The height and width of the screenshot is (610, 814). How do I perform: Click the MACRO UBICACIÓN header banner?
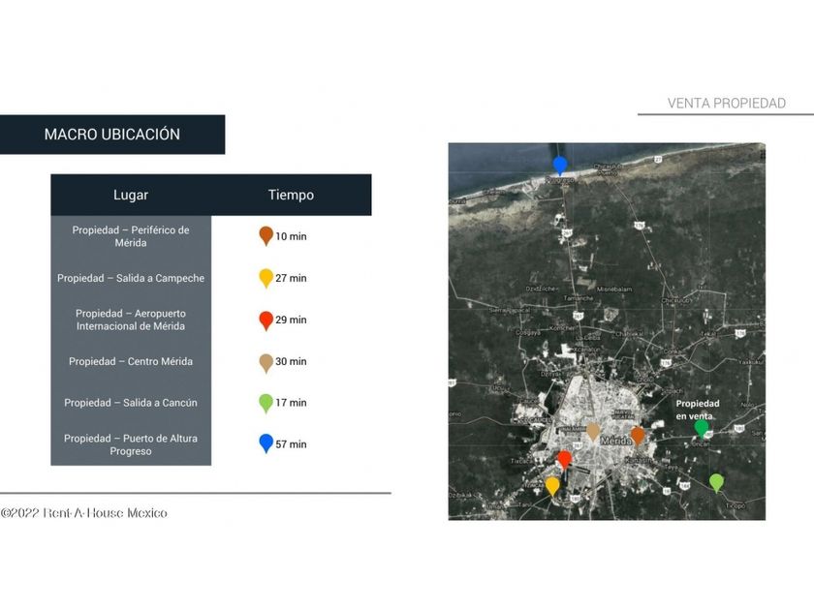pyautogui.click(x=112, y=135)
